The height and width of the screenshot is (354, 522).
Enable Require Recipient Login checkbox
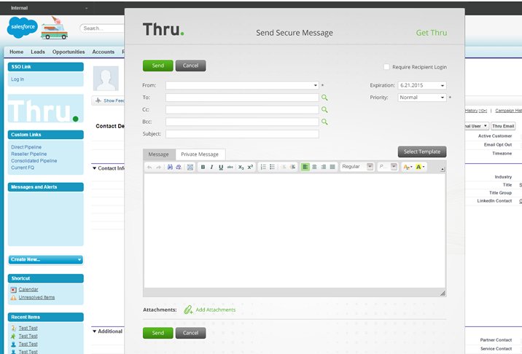tap(386, 67)
